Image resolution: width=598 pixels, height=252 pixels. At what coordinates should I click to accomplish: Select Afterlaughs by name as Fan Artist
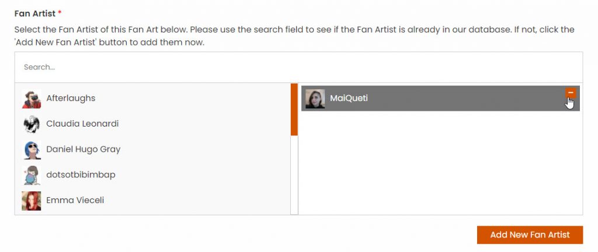coord(71,99)
